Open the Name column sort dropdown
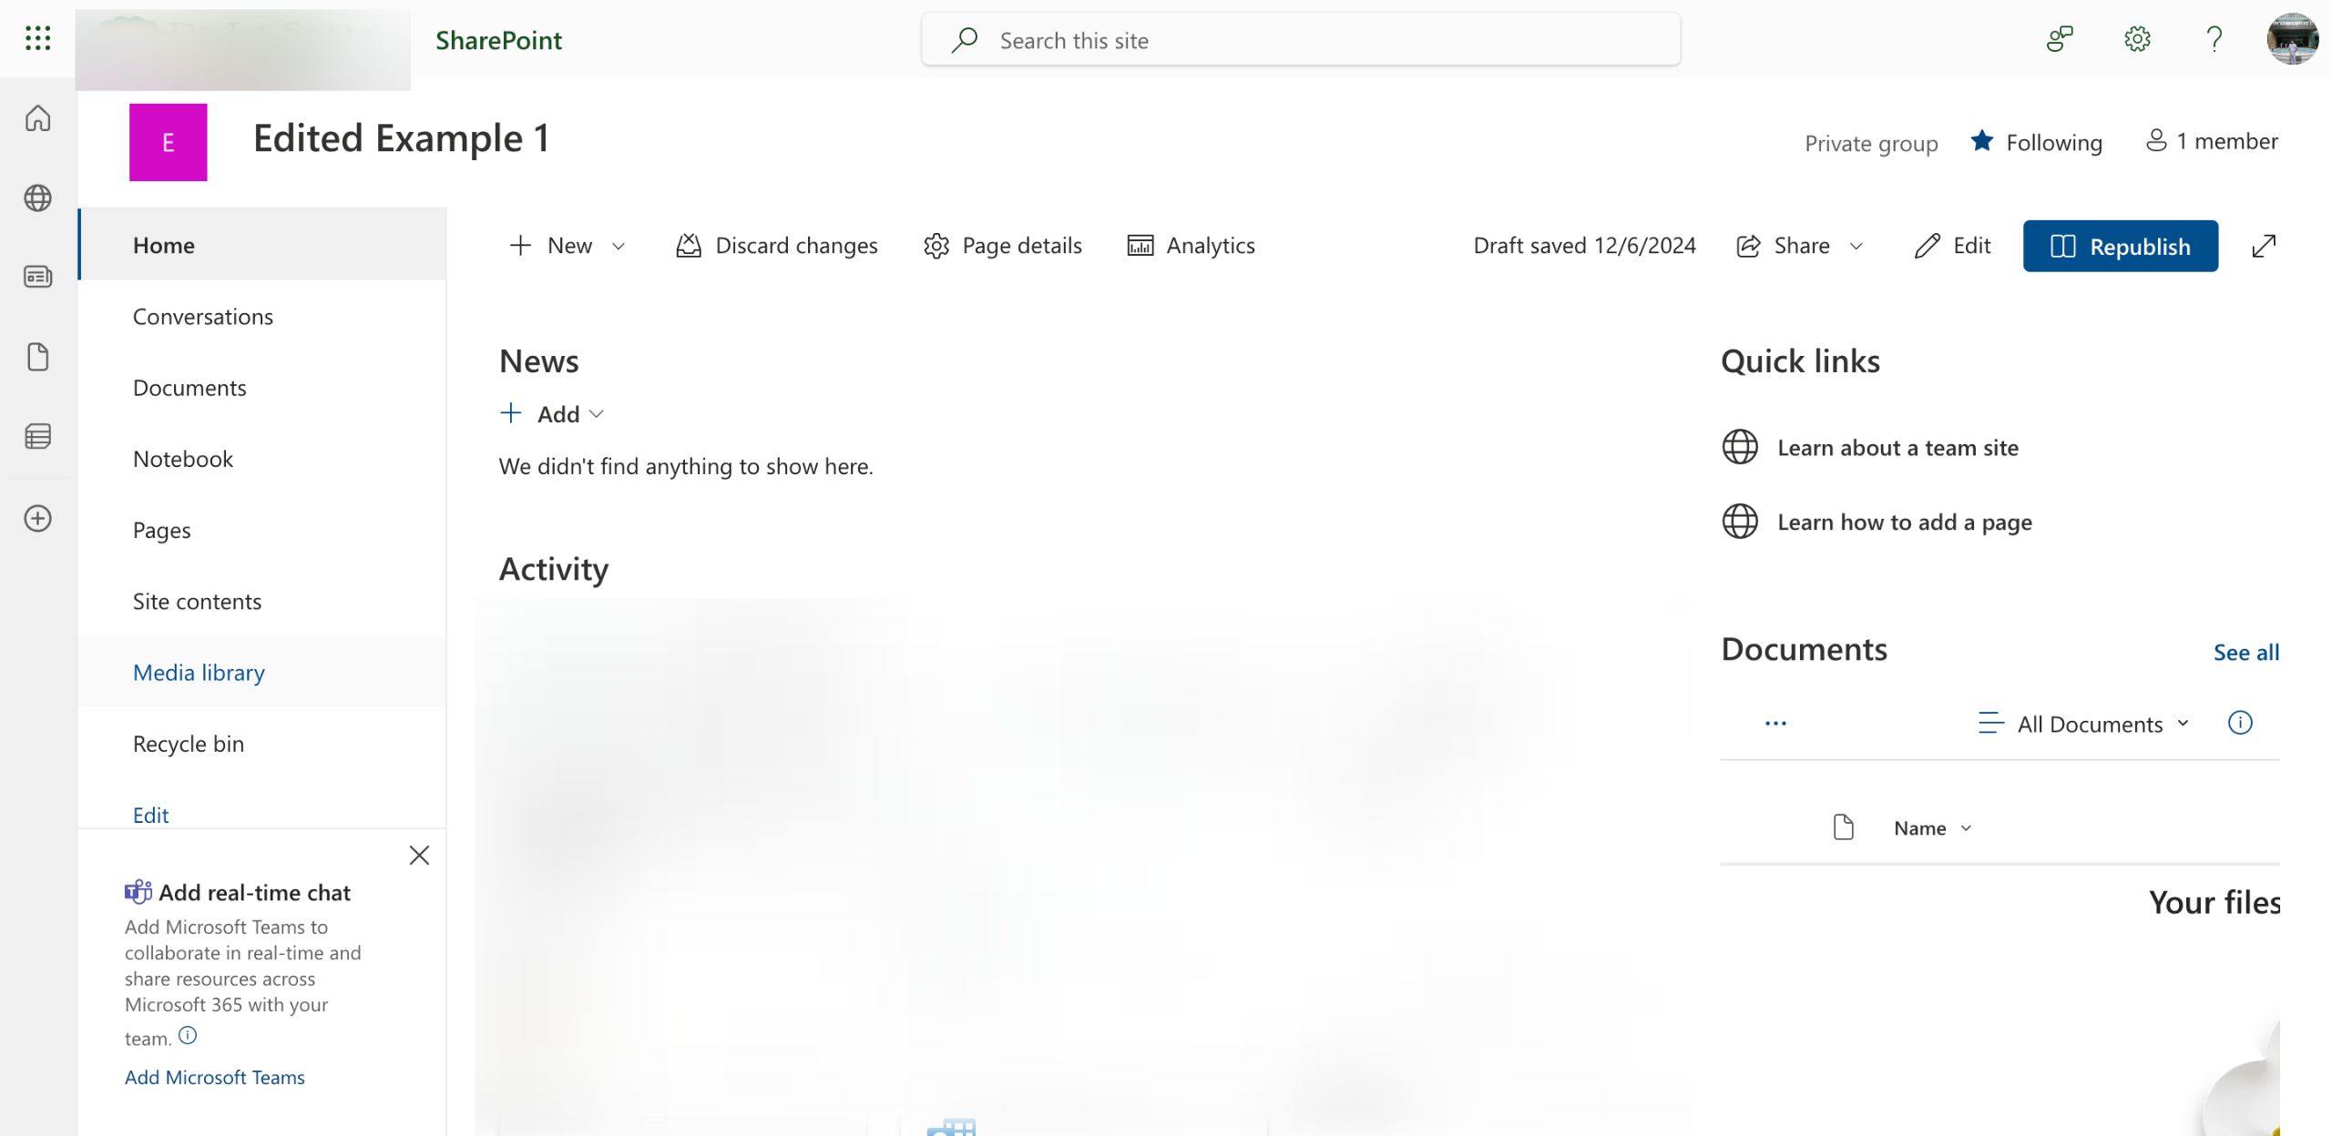2332x1136 pixels. (x=1933, y=828)
